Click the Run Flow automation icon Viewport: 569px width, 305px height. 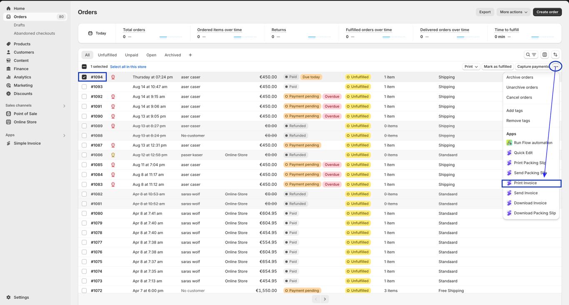point(509,143)
